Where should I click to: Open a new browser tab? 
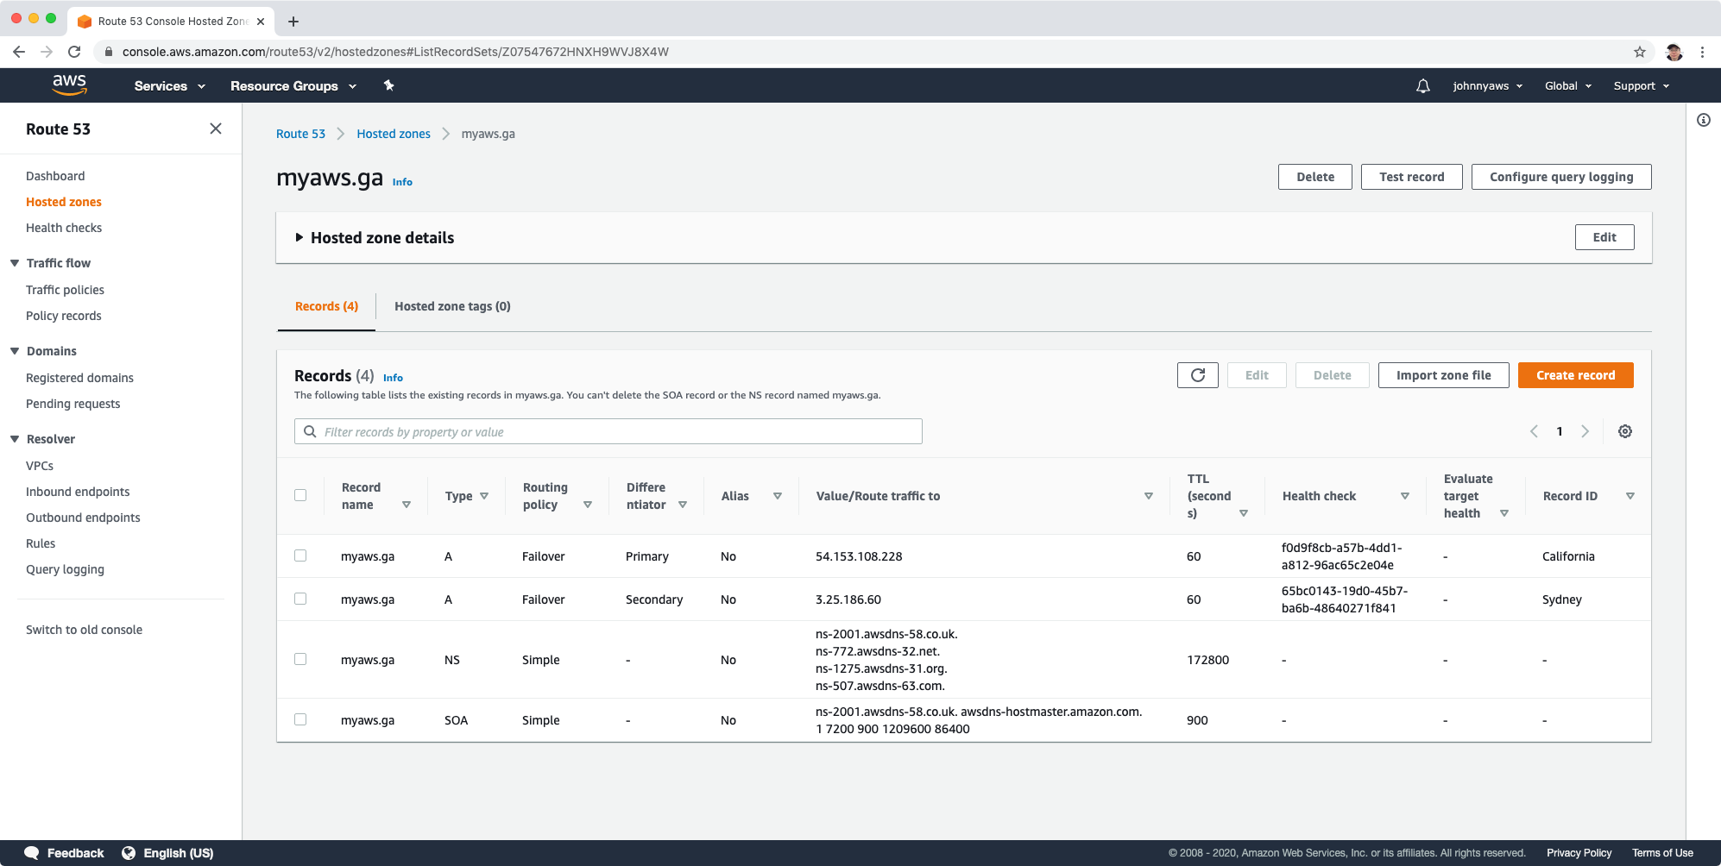point(293,21)
